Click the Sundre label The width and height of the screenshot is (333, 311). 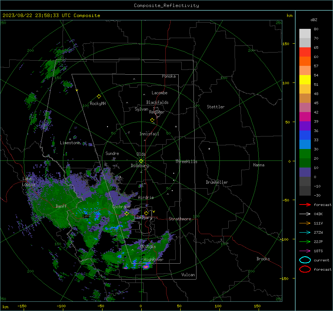coord(112,153)
